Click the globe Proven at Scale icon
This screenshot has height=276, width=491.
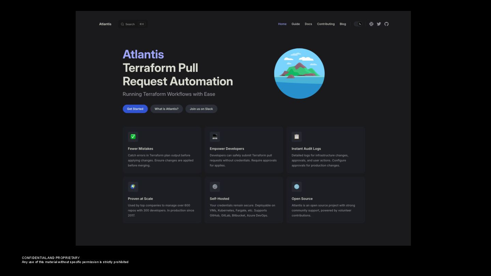coord(133,187)
